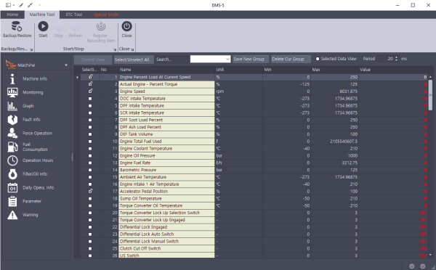Check Engine Oil Pressure selection box

click(90, 156)
